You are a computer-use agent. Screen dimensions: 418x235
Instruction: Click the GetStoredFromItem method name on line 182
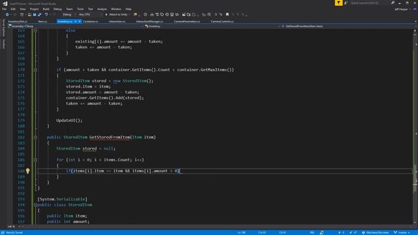110,137
